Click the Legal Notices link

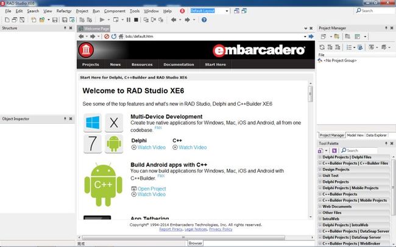196,229
